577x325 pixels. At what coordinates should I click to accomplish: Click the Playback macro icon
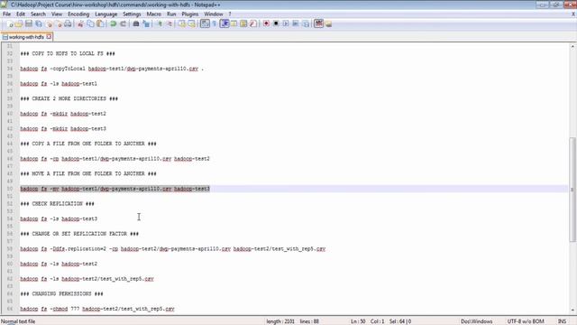tap(286, 24)
